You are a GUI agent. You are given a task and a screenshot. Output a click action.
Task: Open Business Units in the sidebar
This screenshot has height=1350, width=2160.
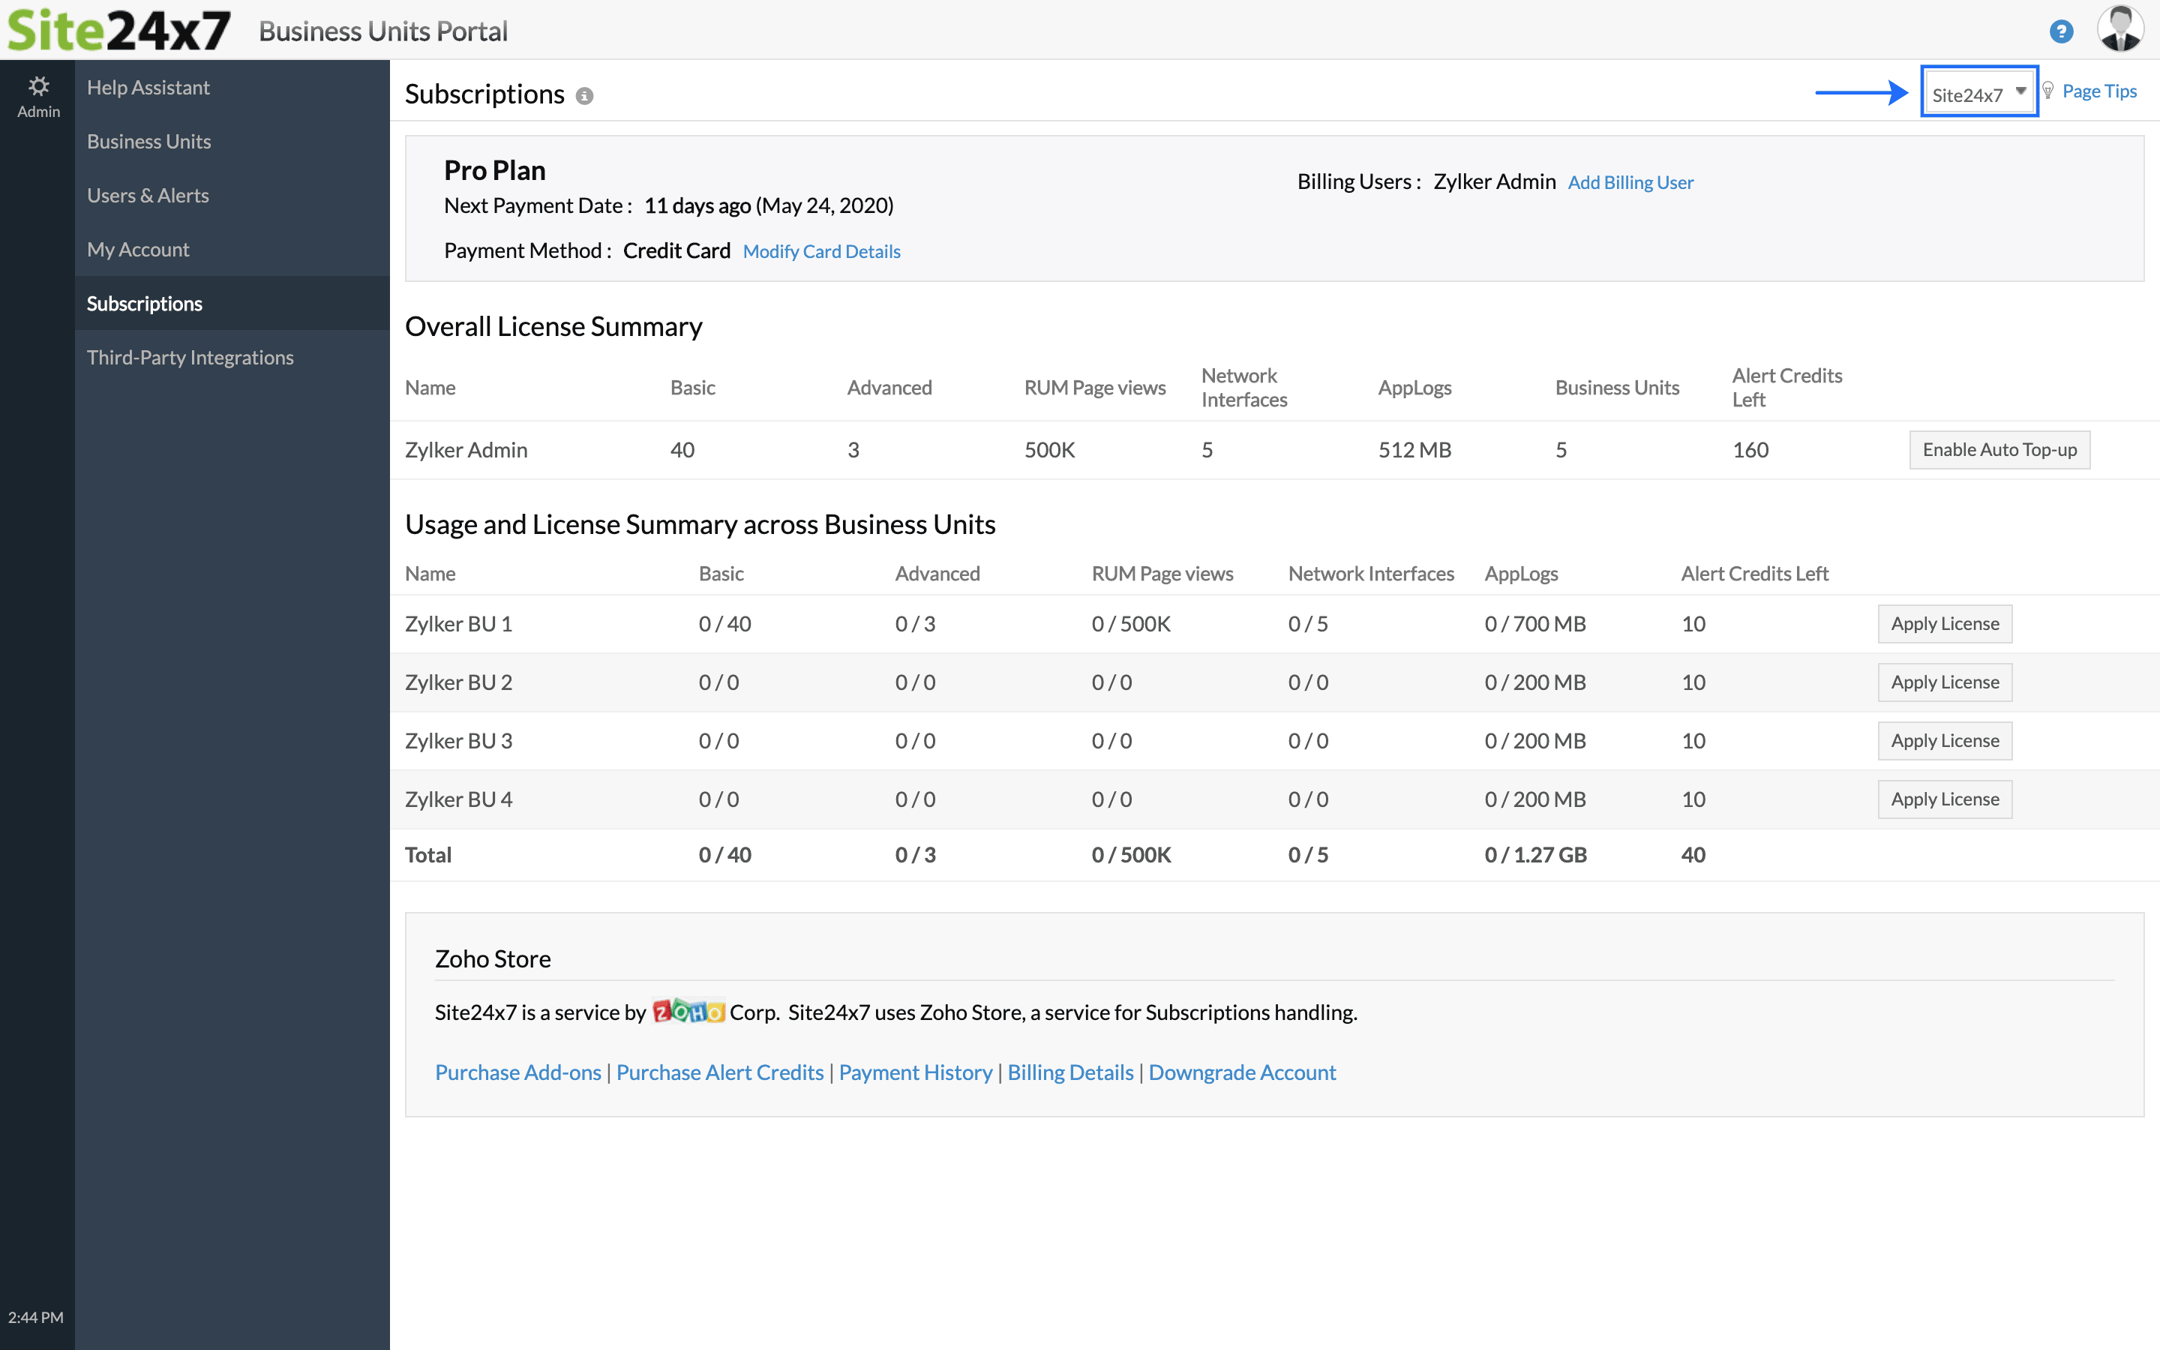point(149,141)
